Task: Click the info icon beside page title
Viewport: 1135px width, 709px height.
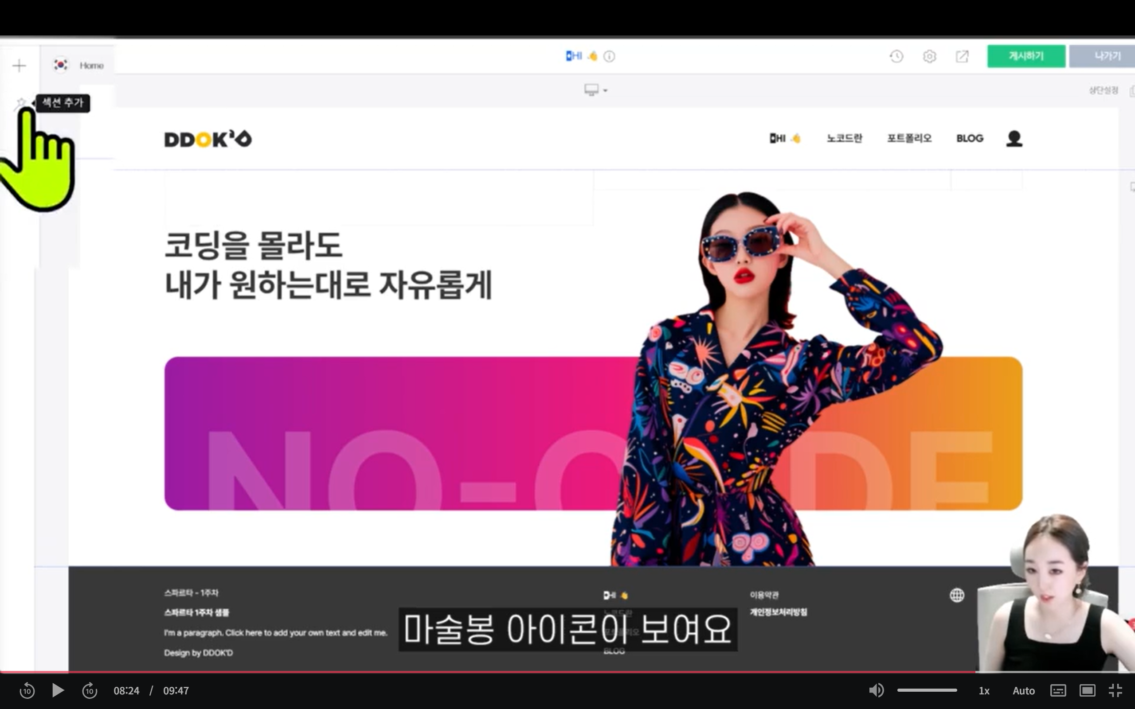Action: click(x=609, y=57)
